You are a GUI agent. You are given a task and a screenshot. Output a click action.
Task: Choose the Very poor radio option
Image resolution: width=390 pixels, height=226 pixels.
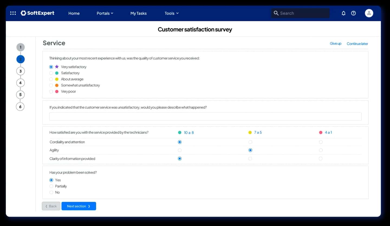(51, 91)
